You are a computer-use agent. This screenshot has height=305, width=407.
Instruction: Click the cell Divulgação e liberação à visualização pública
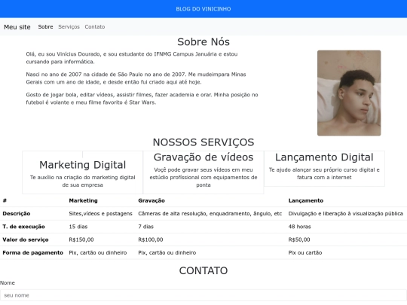click(x=345, y=213)
